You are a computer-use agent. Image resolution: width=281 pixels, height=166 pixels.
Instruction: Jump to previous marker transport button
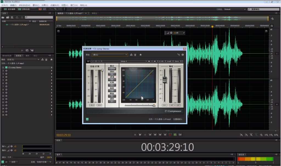tap(150, 135)
